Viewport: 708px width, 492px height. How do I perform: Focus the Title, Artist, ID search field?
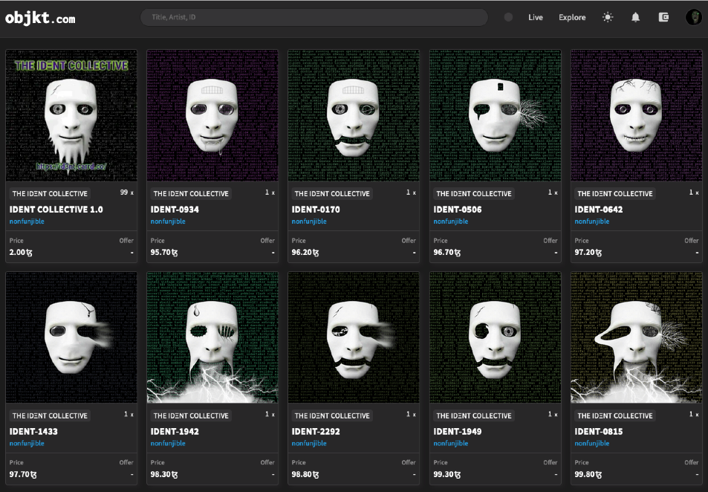tap(314, 17)
